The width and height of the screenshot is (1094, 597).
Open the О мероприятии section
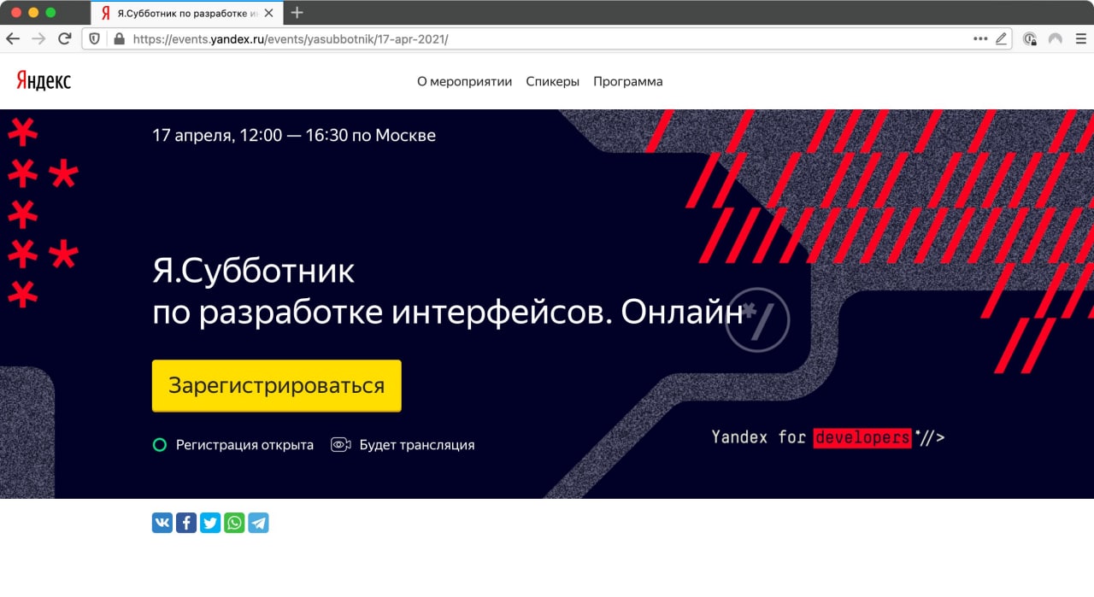pyautogui.click(x=464, y=82)
